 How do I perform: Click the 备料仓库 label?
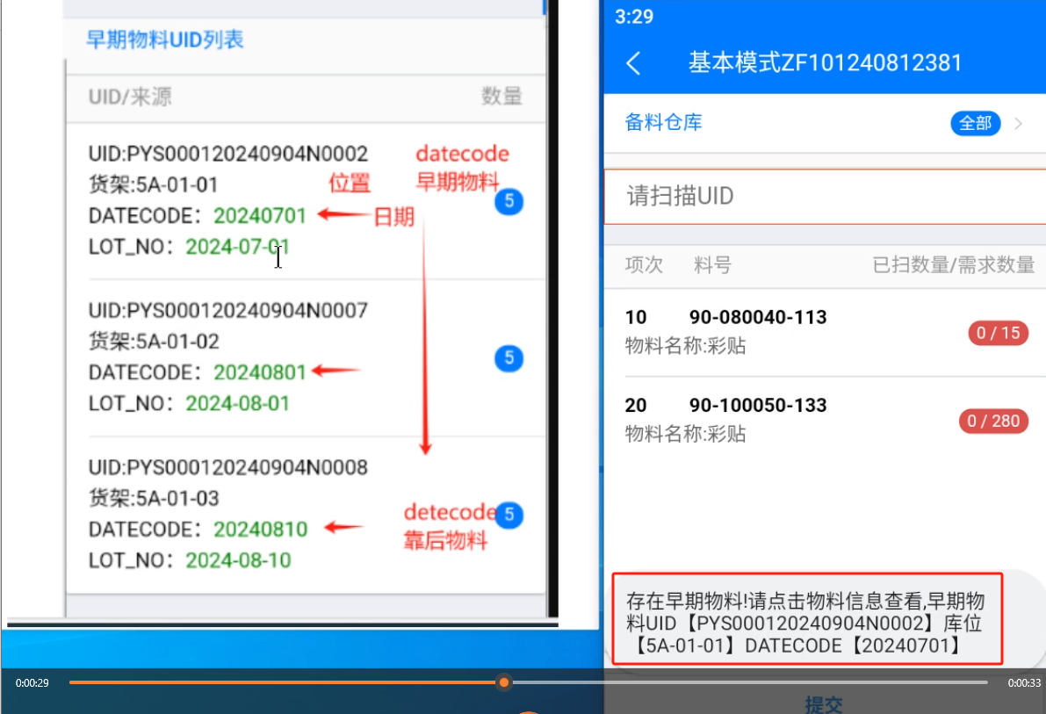point(663,123)
